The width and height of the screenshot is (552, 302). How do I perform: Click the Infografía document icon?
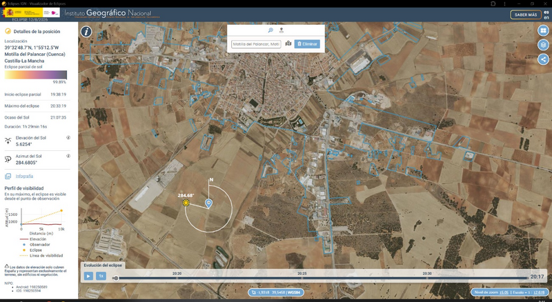(8, 176)
